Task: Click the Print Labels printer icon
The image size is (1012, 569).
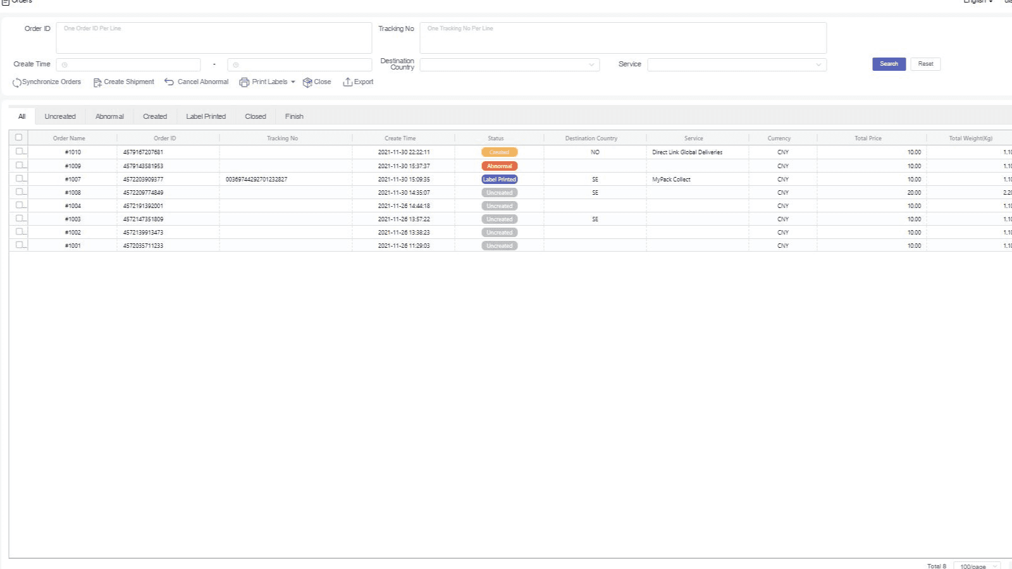Action: [x=244, y=82]
